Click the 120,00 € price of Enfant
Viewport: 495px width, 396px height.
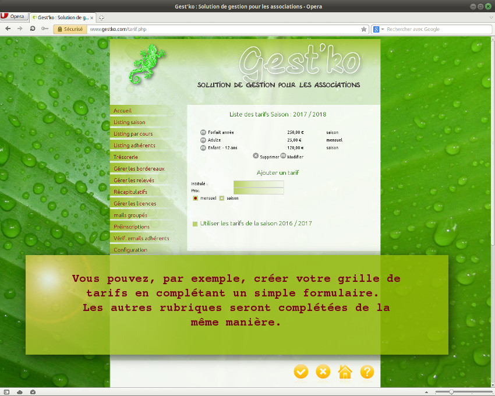pyautogui.click(x=295, y=147)
